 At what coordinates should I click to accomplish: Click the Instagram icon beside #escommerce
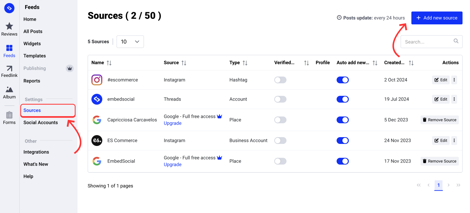click(x=97, y=80)
